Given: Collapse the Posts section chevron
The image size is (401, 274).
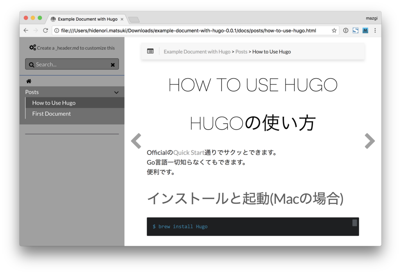Looking at the screenshot, I should pyautogui.click(x=116, y=92).
